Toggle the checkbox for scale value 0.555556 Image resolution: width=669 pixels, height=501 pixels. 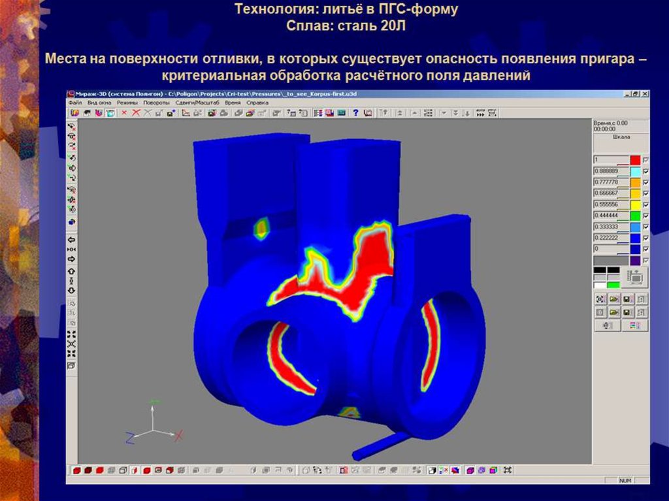[645, 204]
